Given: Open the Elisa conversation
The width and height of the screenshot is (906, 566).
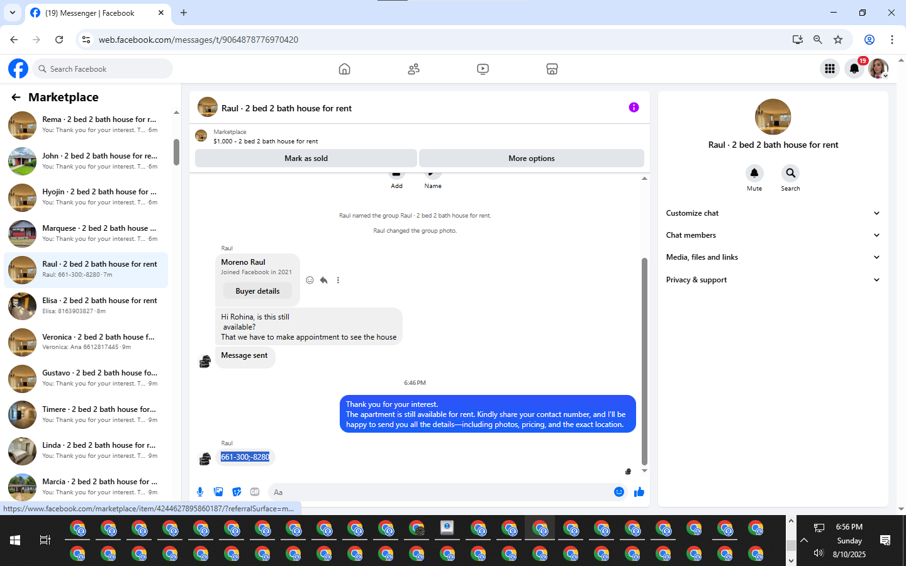Looking at the screenshot, I should [x=86, y=306].
